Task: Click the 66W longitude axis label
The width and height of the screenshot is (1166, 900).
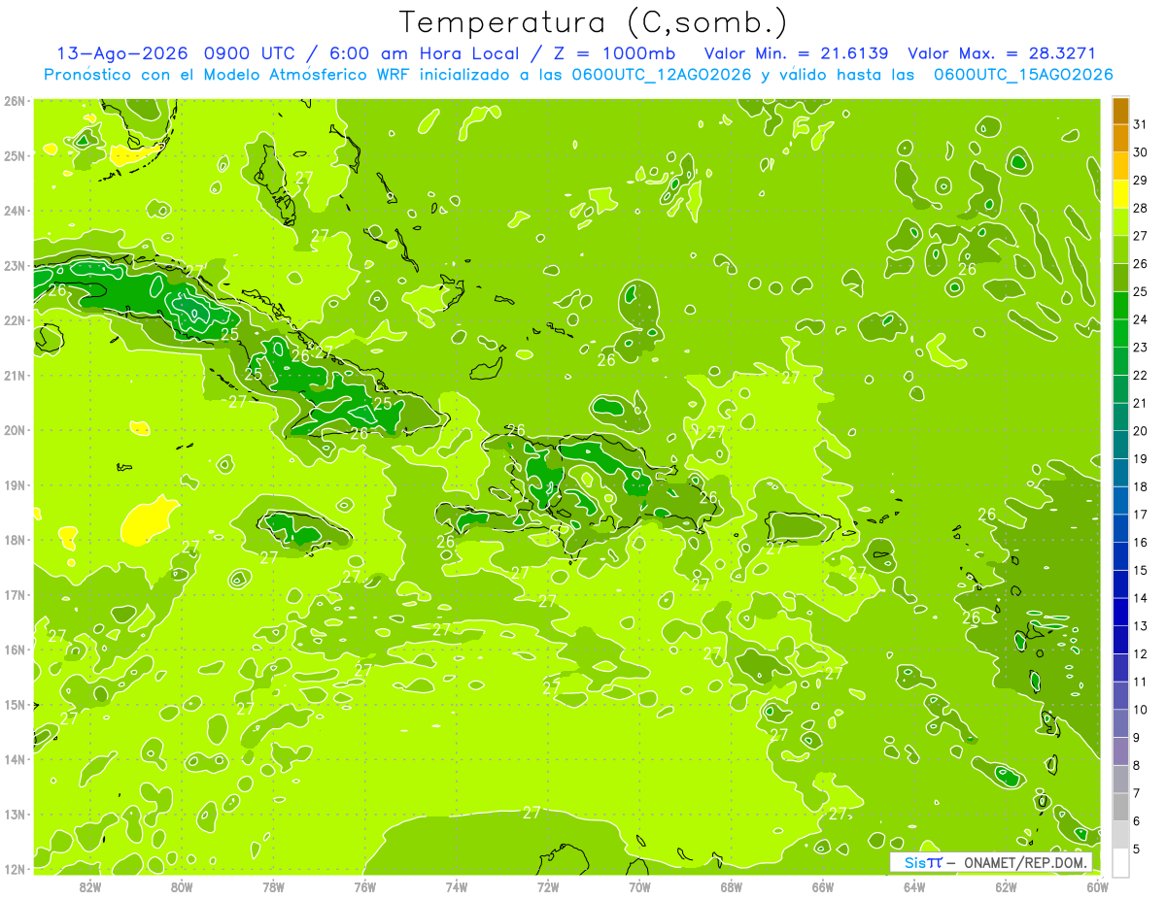Action: click(x=823, y=886)
